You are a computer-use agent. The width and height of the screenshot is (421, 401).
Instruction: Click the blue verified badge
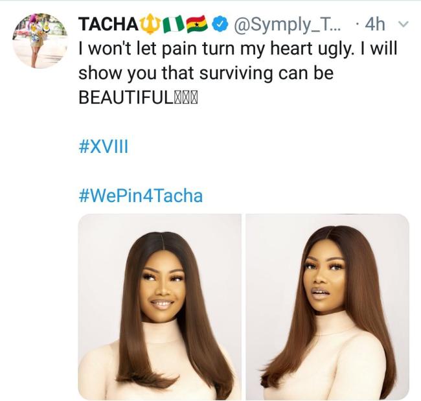click(220, 25)
